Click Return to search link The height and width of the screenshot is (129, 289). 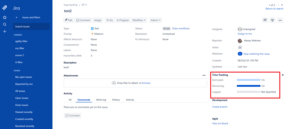[x=274, y=9]
